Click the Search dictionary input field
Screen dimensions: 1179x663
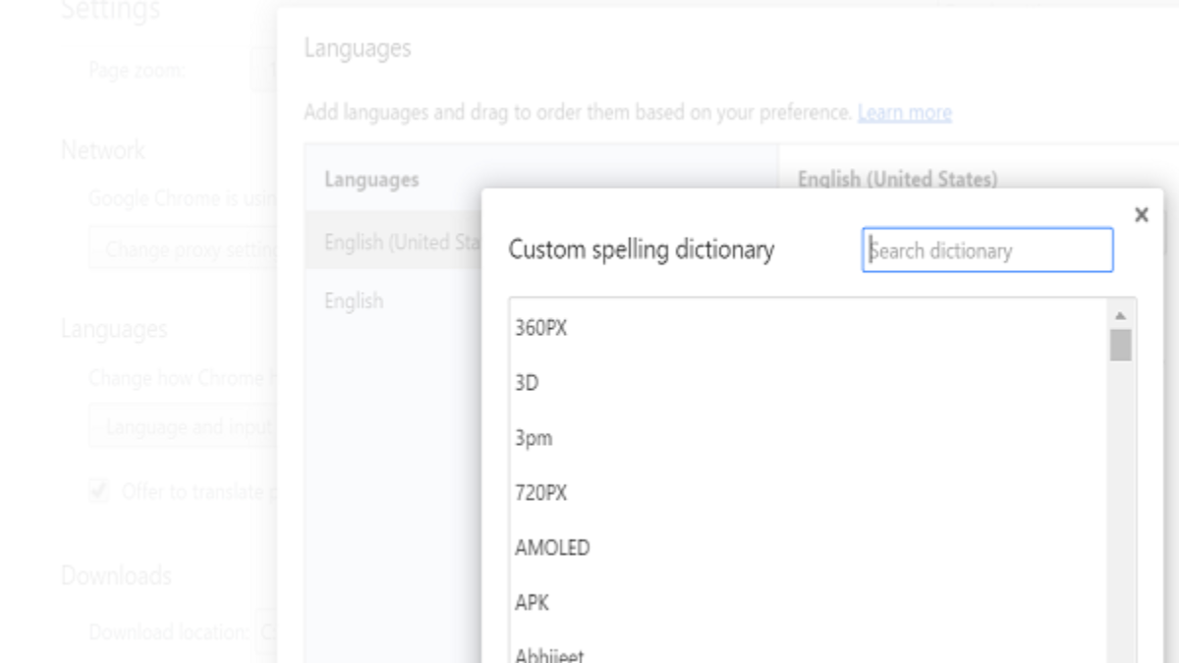point(987,250)
